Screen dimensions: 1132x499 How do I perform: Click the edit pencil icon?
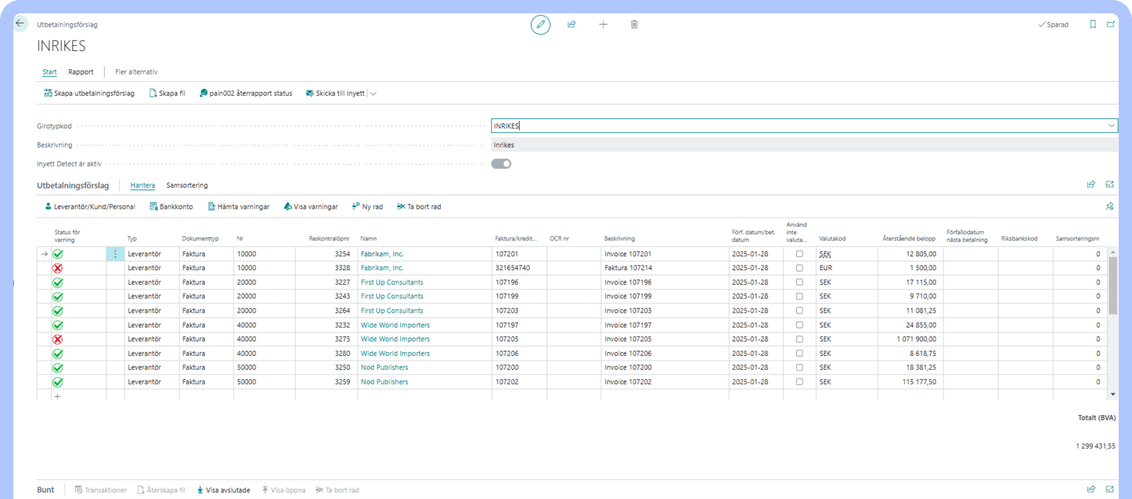click(x=541, y=25)
